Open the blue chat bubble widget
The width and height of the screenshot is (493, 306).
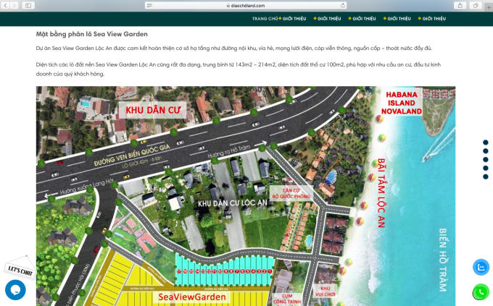click(x=15, y=289)
